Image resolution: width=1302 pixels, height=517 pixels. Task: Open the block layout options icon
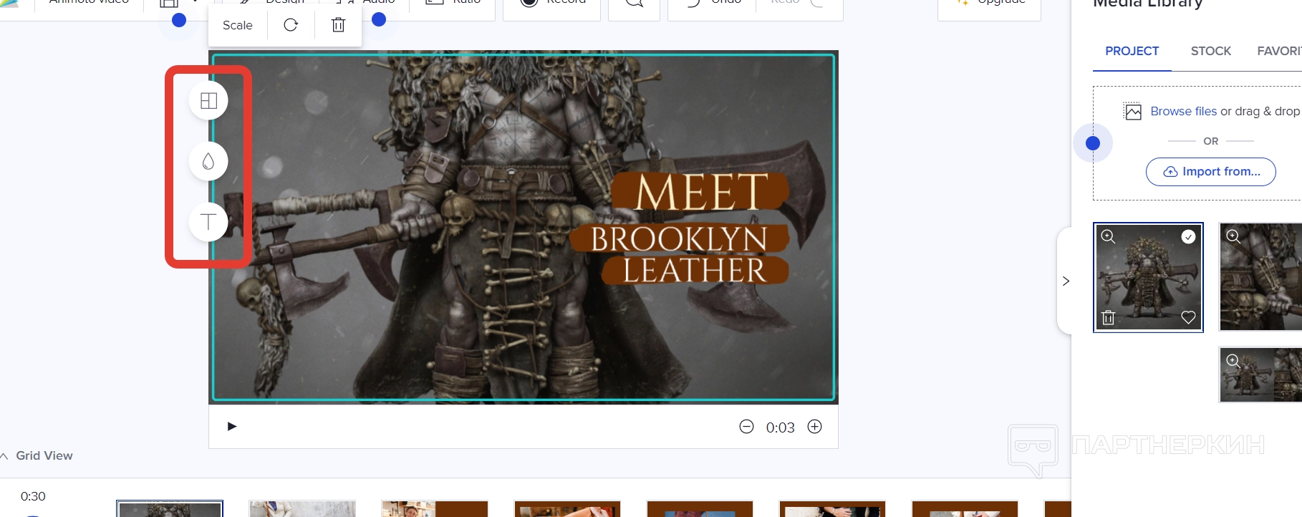208,101
